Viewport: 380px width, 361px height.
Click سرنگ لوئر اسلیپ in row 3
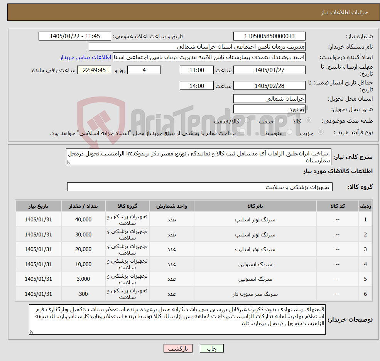[255, 250]
